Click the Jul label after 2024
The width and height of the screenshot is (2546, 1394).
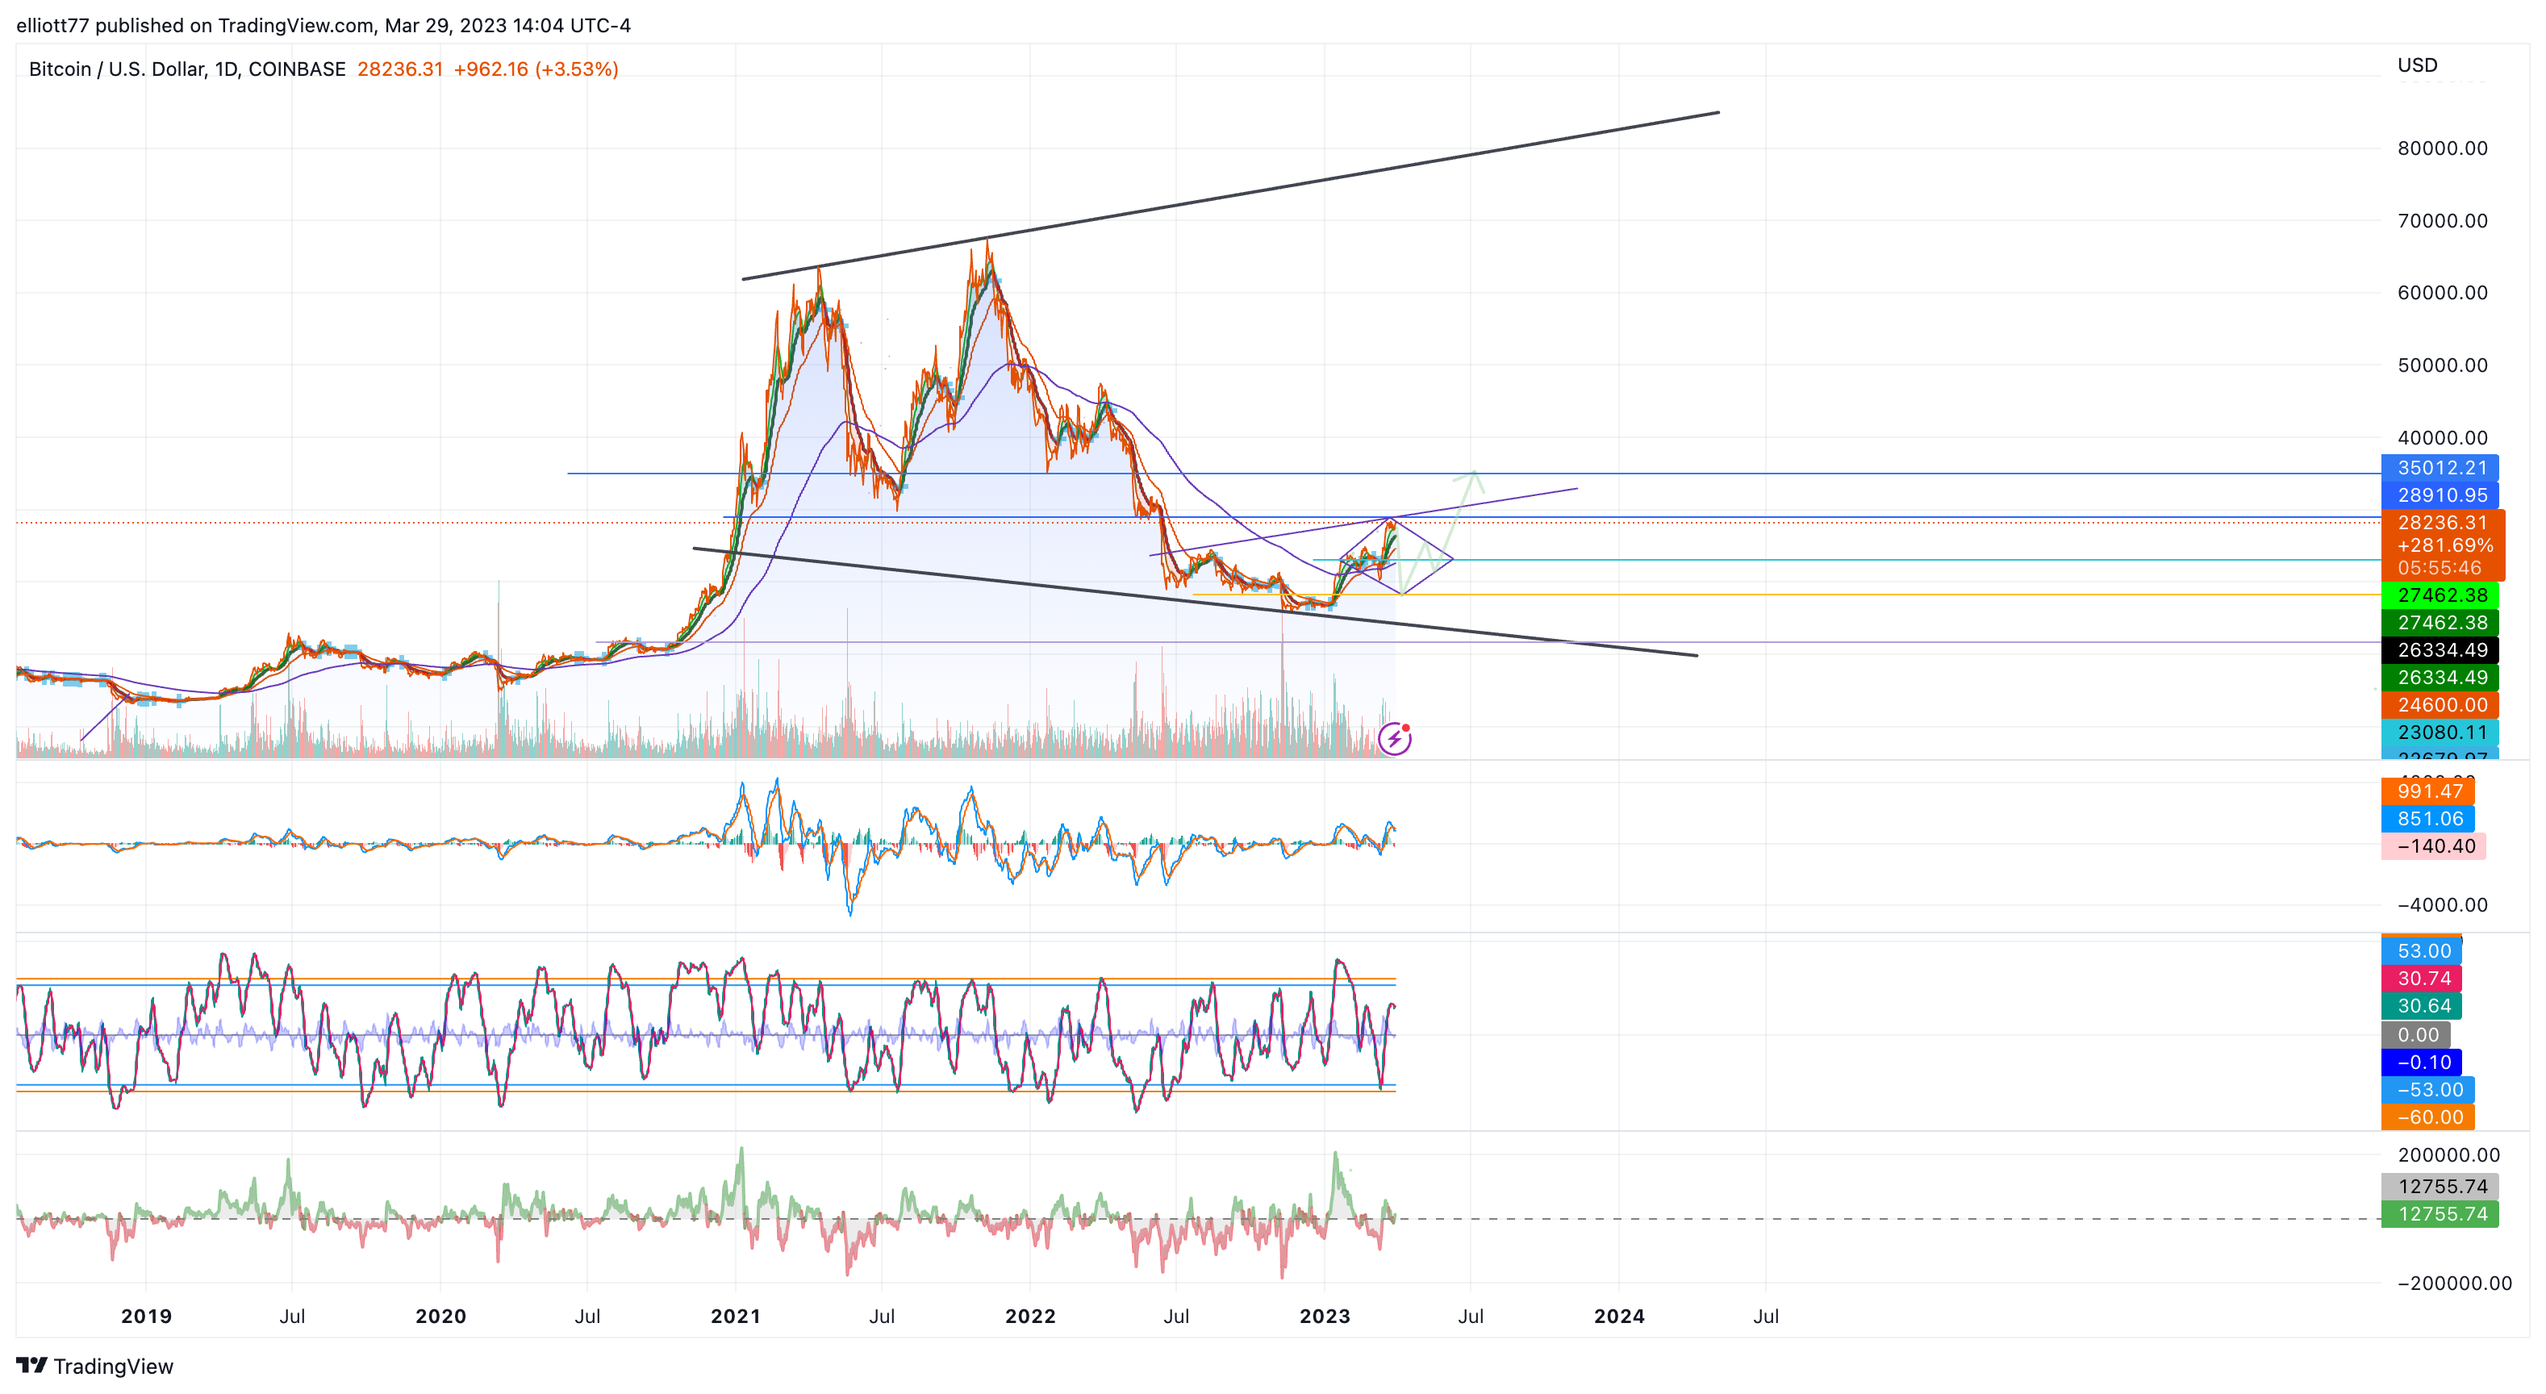tap(1765, 1316)
